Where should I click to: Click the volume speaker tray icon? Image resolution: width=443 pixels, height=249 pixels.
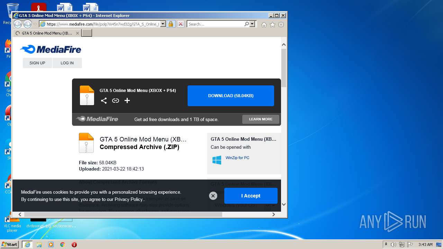point(394,245)
